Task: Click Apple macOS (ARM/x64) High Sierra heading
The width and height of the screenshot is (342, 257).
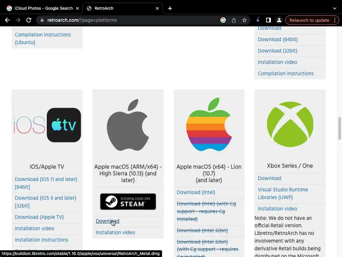Action: tap(128, 173)
